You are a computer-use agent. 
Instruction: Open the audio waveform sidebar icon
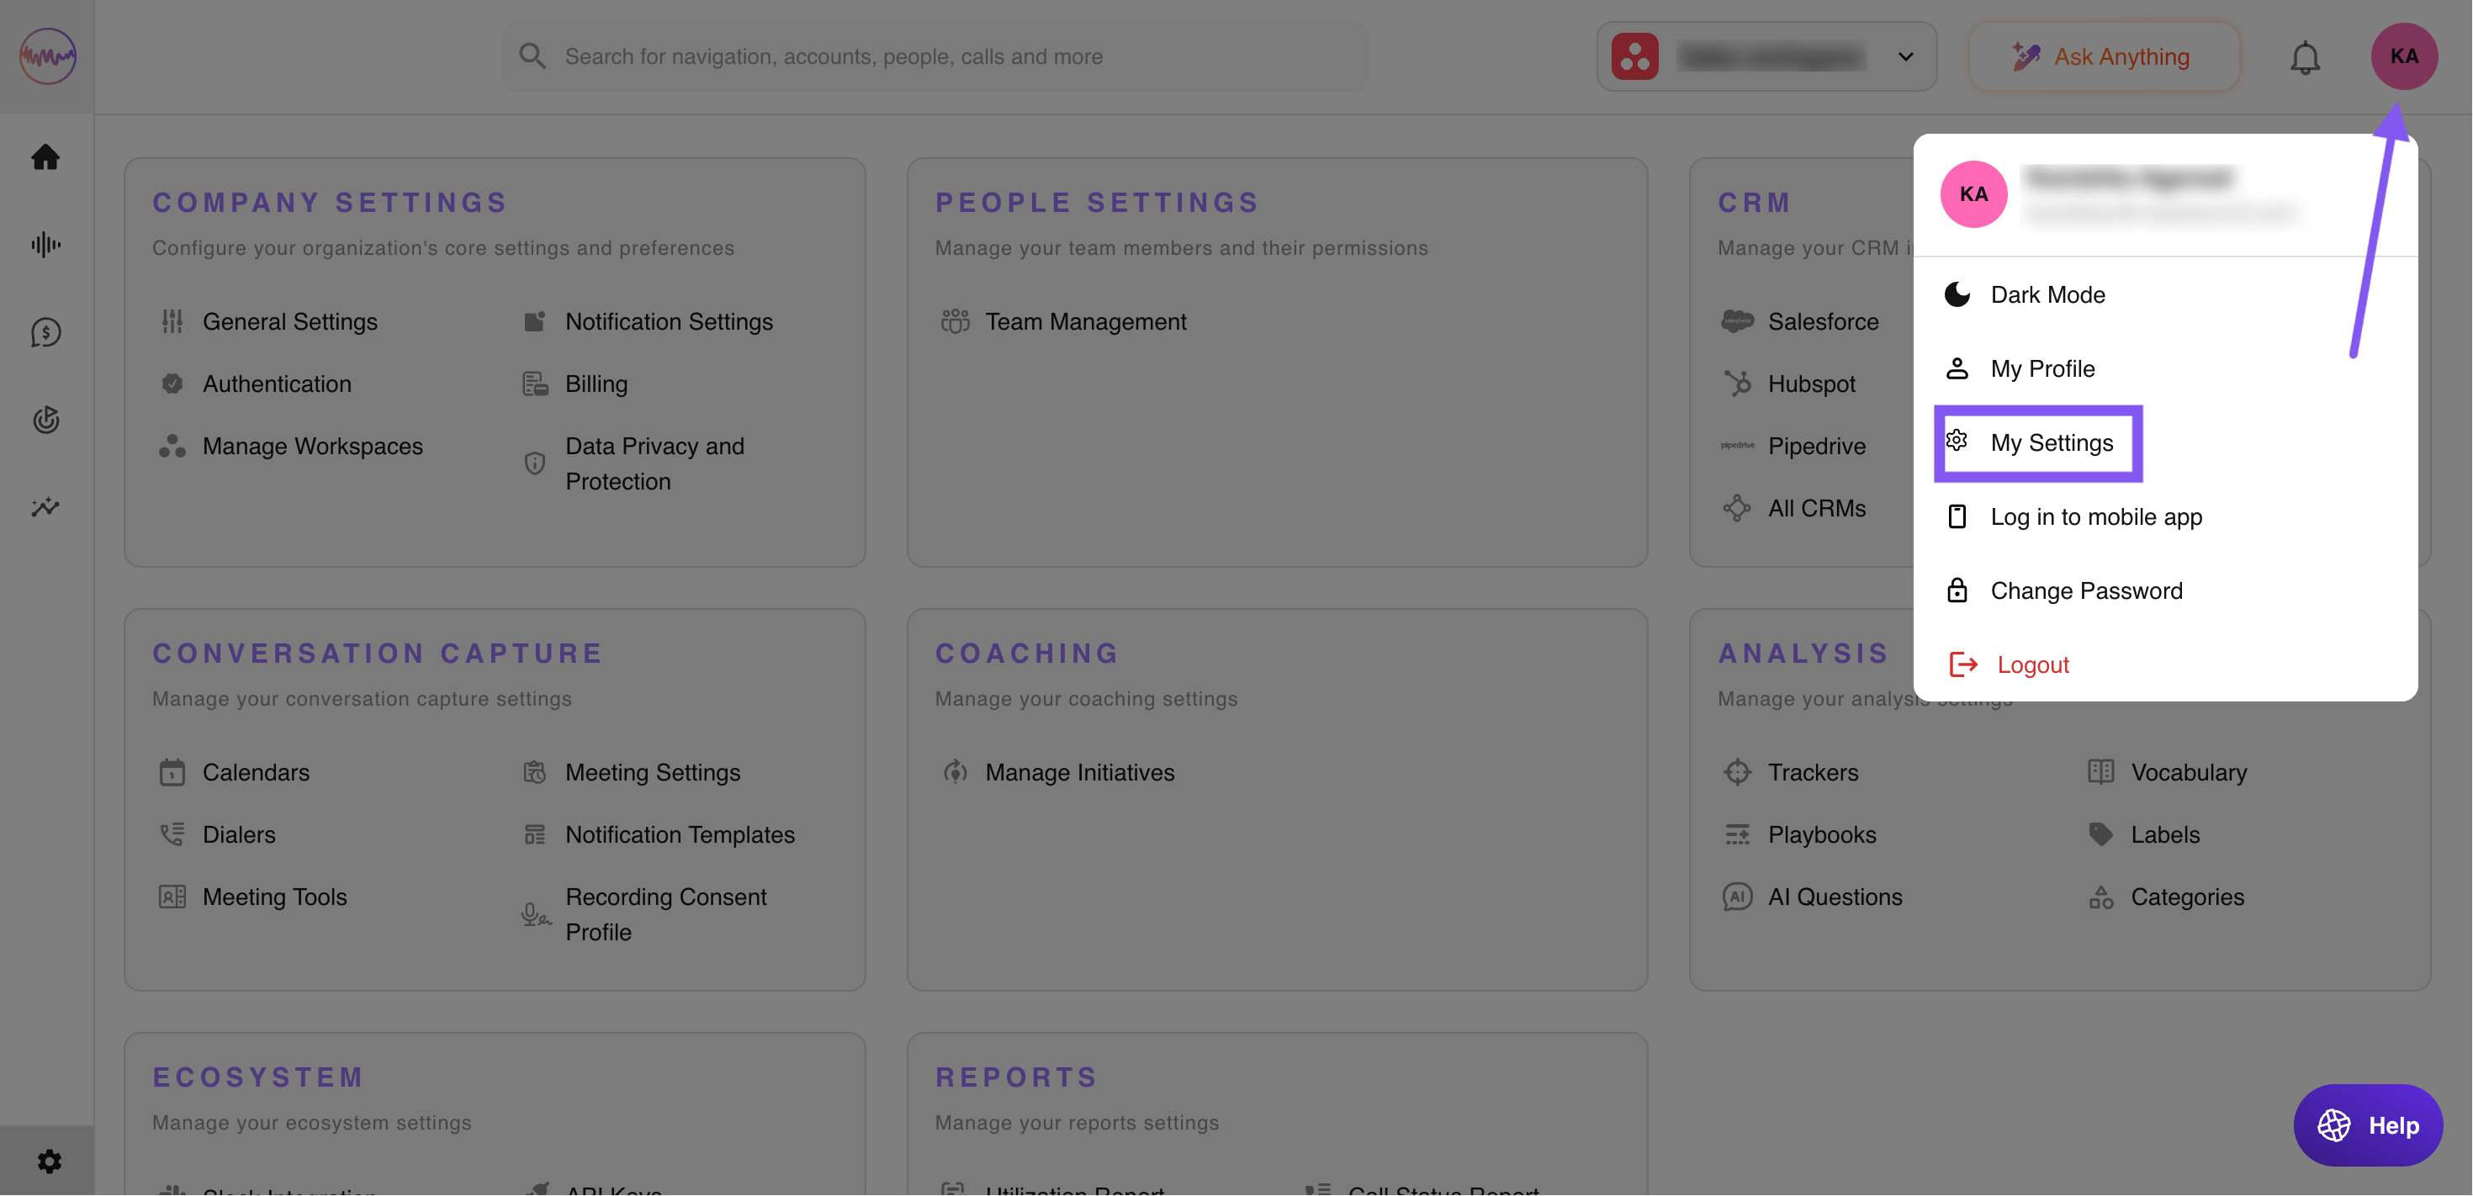[45, 245]
